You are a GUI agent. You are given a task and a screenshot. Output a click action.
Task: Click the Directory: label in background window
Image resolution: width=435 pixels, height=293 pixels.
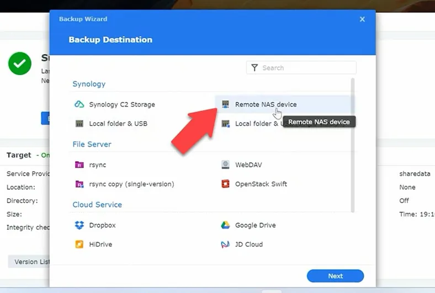[x=22, y=201]
